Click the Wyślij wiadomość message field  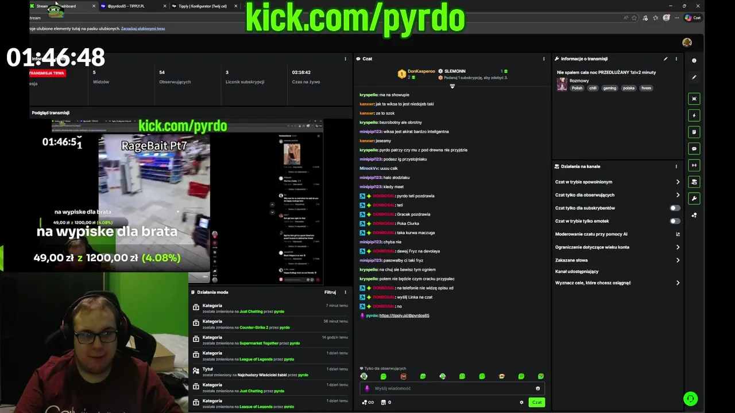[452, 388]
